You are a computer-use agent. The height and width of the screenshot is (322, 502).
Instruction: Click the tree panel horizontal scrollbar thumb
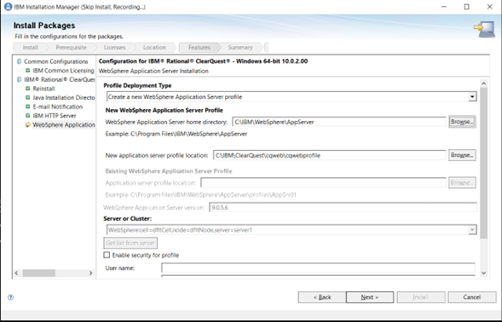38,273
